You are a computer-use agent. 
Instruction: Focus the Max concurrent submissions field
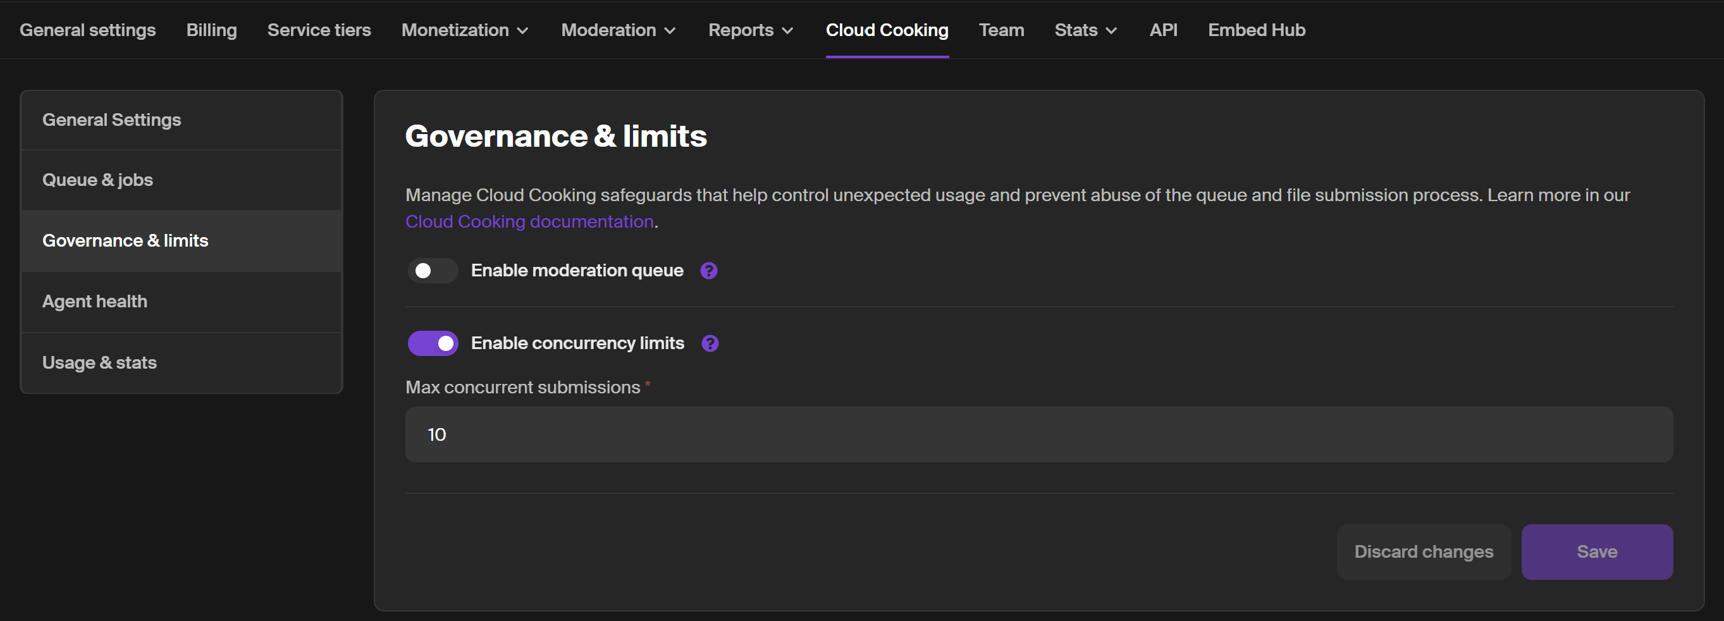pyautogui.click(x=1038, y=435)
